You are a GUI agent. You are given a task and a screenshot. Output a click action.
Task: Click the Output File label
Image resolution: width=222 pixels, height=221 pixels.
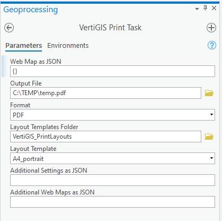(x=26, y=83)
